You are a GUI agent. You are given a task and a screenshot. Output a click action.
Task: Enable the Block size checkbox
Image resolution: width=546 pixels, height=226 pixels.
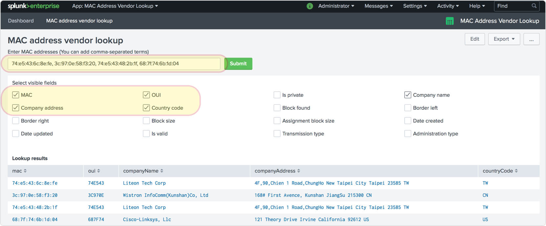[146, 121]
